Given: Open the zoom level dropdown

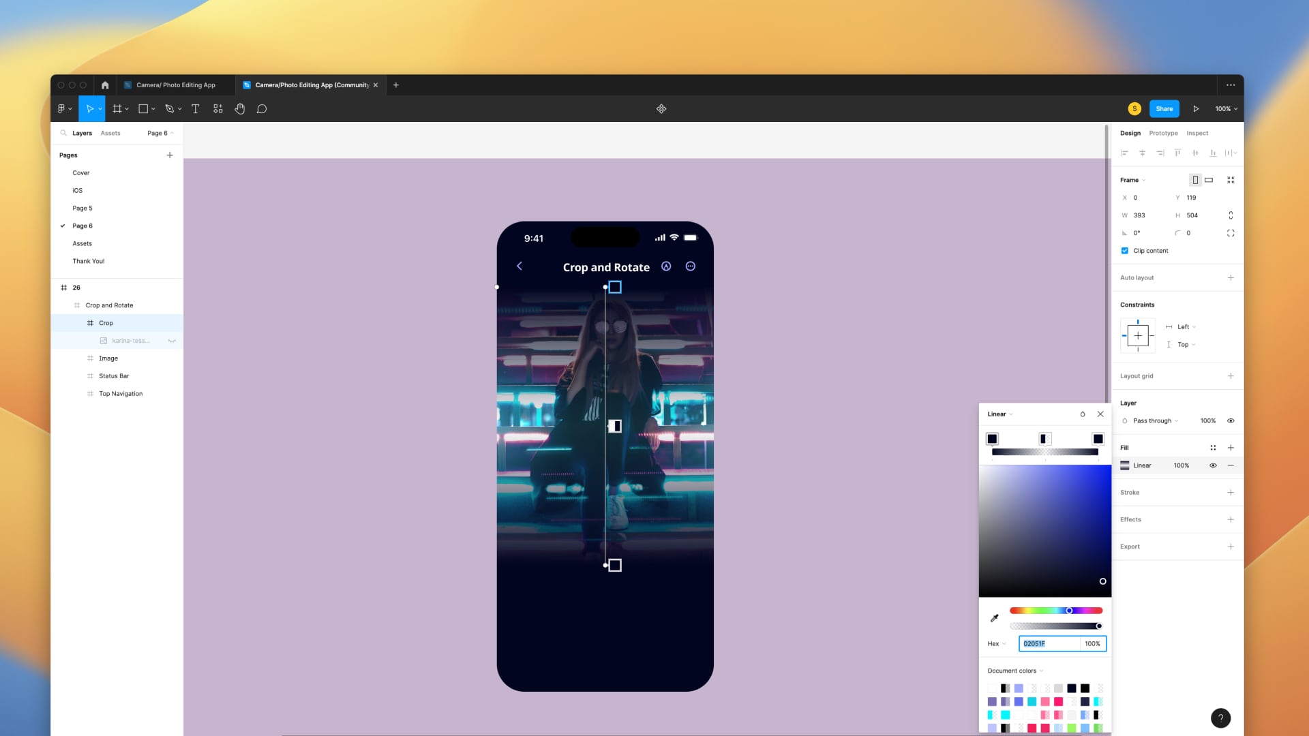Looking at the screenshot, I should 1225,108.
